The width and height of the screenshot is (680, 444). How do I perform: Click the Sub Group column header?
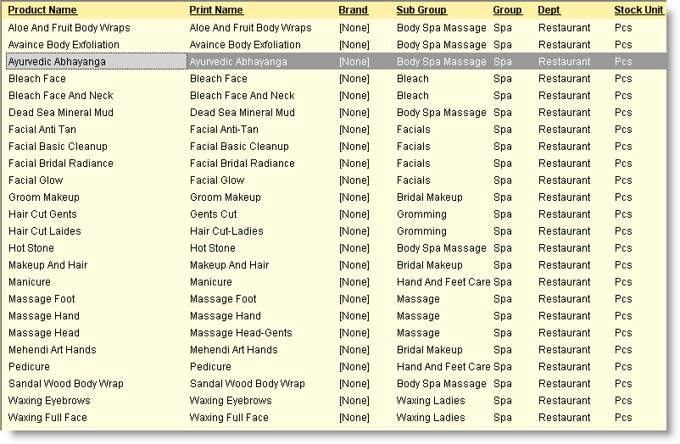click(421, 10)
